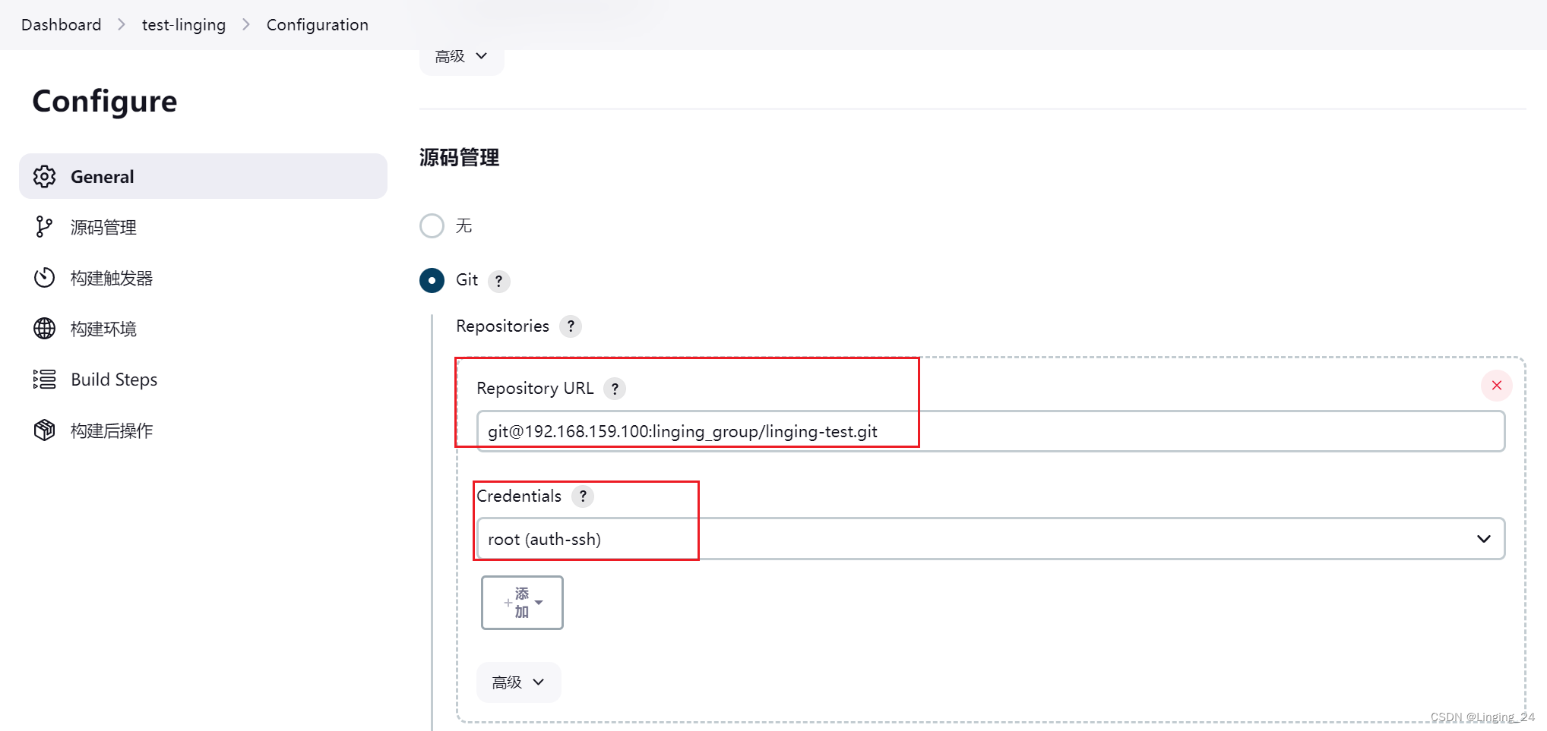Click the breadcrumb chevron after Dashboard
The width and height of the screenshot is (1547, 731).
(x=122, y=24)
